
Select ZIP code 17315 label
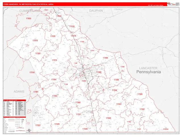(54, 60)
